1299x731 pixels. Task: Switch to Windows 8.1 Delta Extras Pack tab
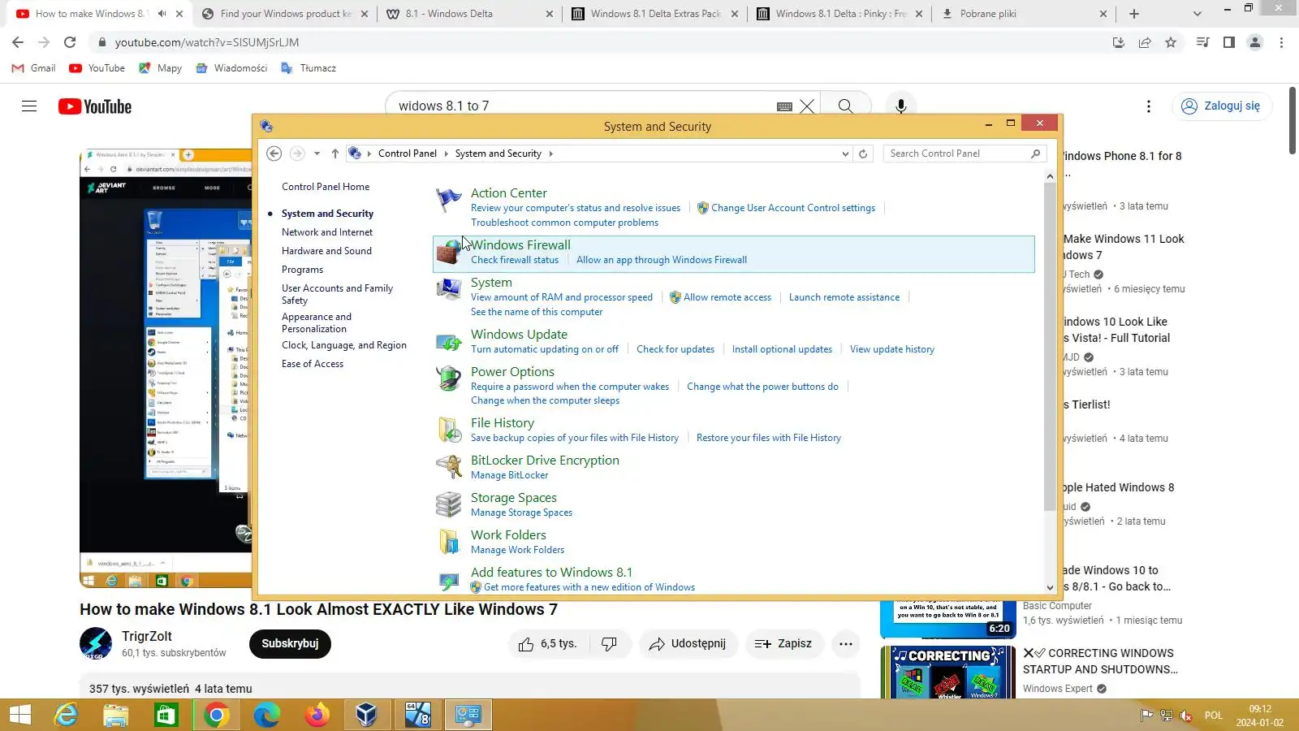point(654,14)
